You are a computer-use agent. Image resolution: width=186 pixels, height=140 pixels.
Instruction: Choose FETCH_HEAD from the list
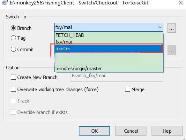109,35
